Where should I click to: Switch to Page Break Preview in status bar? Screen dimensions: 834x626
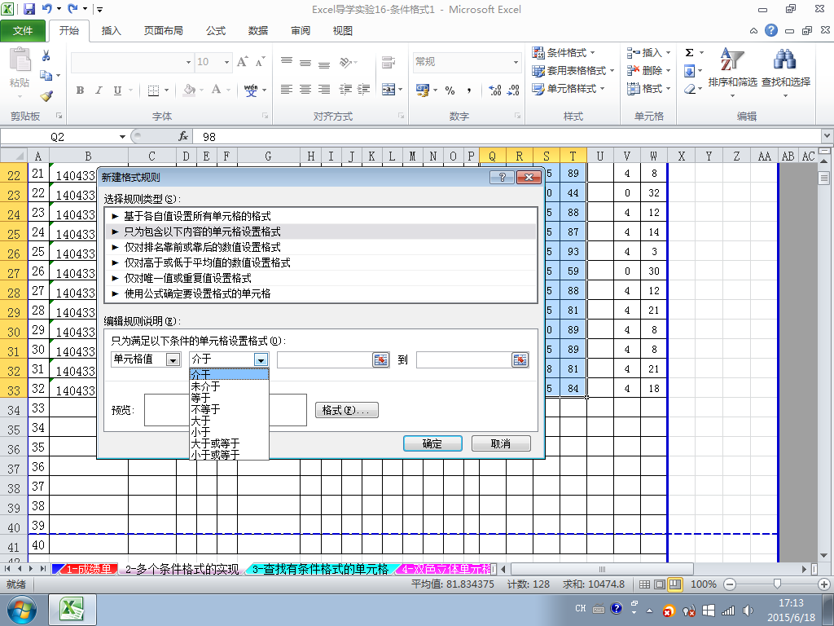[x=675, y=584]
